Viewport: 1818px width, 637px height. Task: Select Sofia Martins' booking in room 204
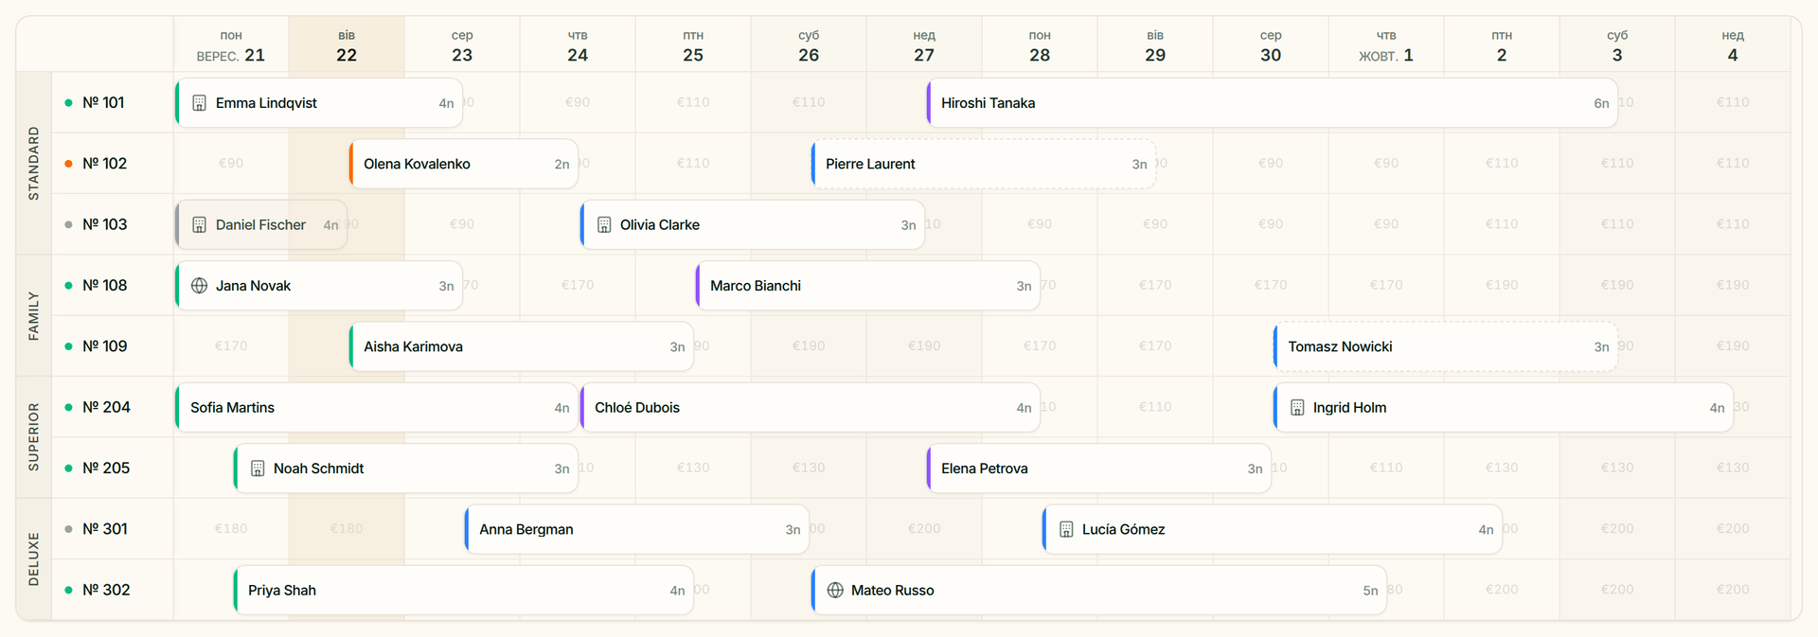pos(376,408)
